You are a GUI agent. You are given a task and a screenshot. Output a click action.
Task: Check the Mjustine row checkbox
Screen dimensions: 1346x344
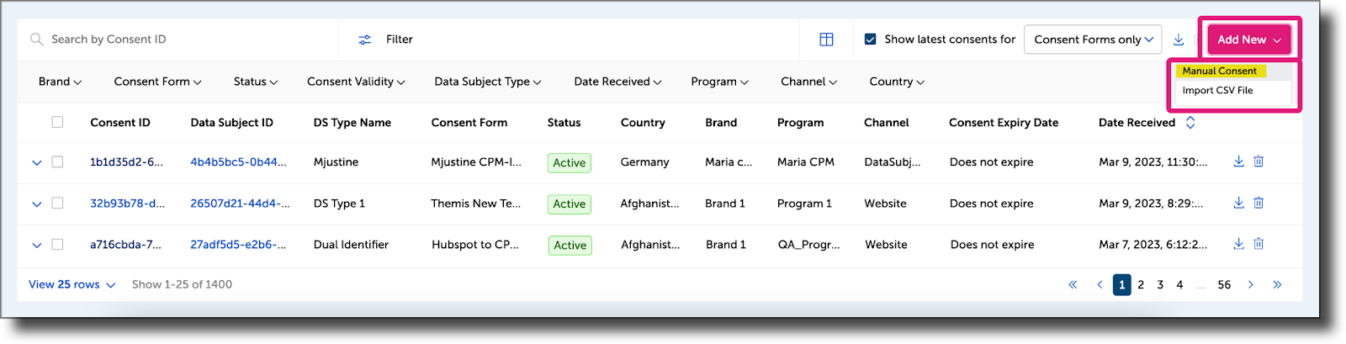[57, 161]
